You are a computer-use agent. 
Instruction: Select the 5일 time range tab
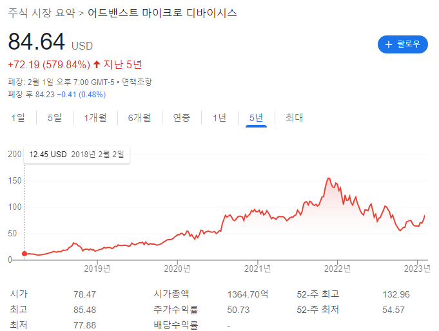(x=55, y=118)
